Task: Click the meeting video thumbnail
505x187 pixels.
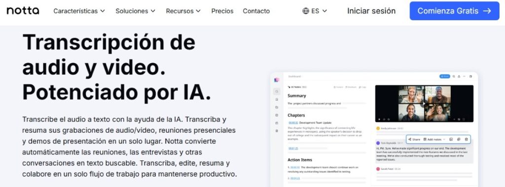Action: 424,104
